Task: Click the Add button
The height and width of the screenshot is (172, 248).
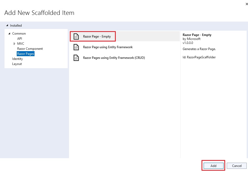Action: coord(213,166)
